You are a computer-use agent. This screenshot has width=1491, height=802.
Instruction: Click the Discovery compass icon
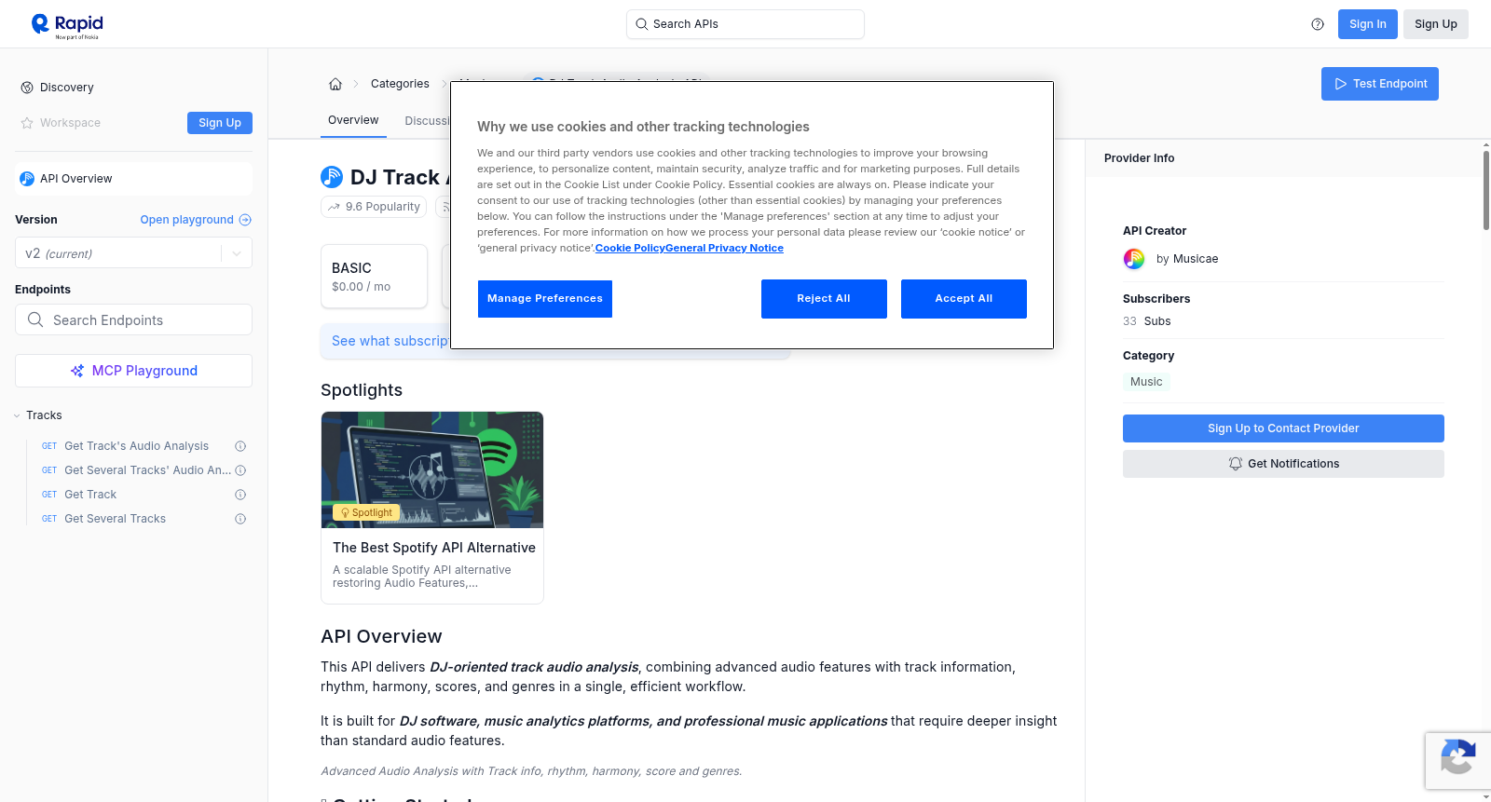27,88
